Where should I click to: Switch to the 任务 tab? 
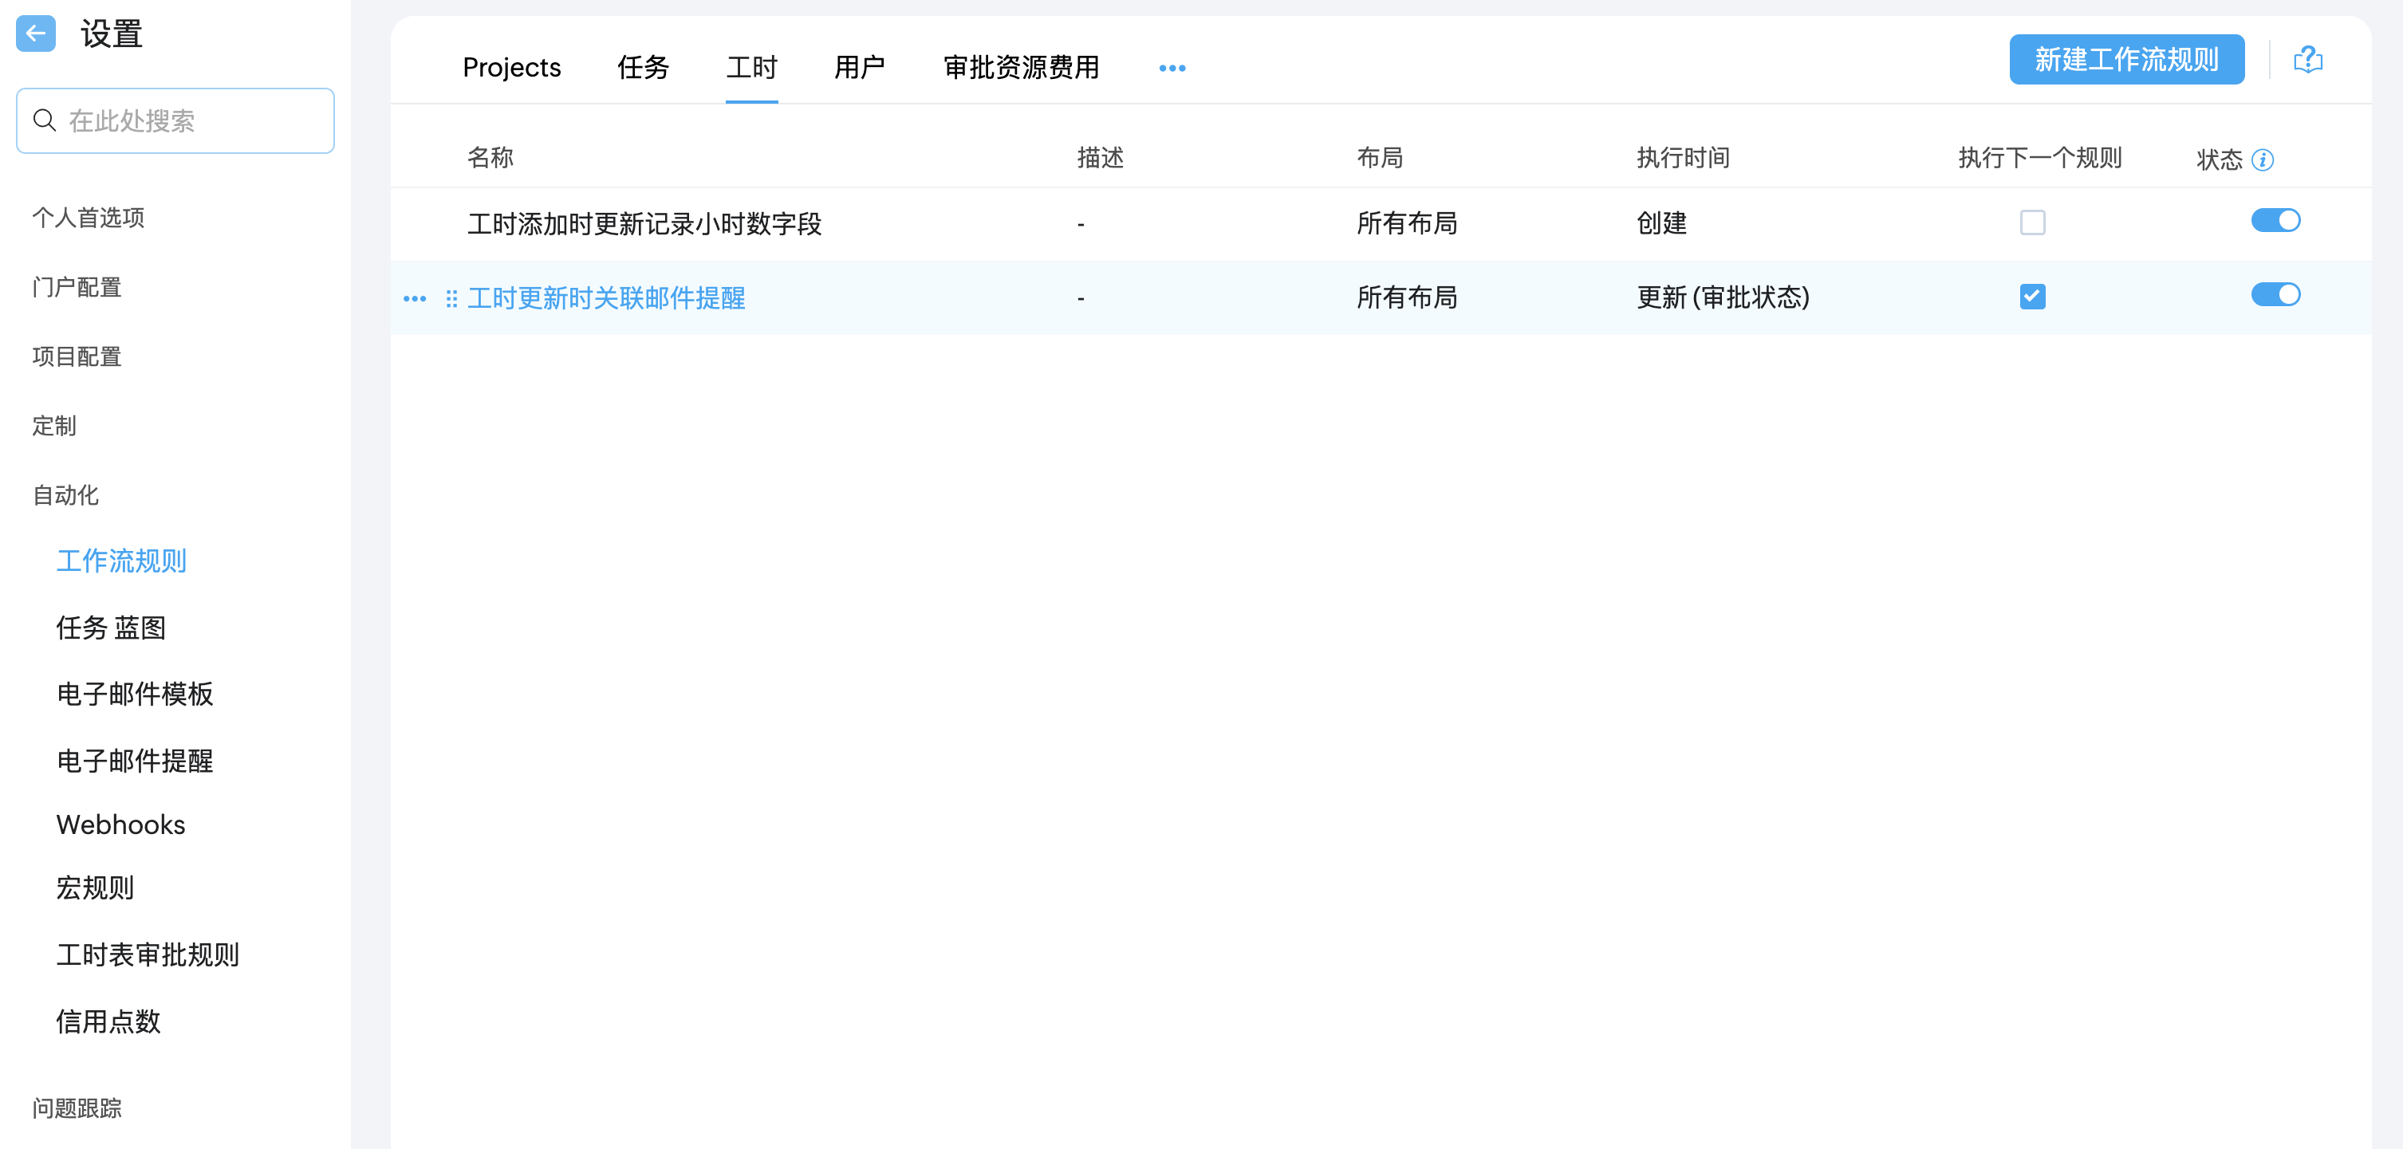[x=643, y=68]
